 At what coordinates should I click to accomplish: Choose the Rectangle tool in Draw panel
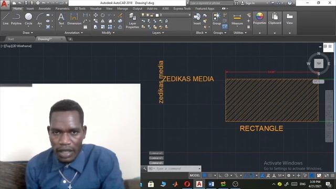pyautogui.click(x=48, y=15)
